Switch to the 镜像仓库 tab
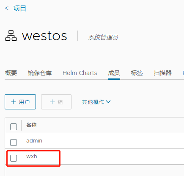Image resolution: width=184 pixels, height=176 pixels. tap(40, 73)
